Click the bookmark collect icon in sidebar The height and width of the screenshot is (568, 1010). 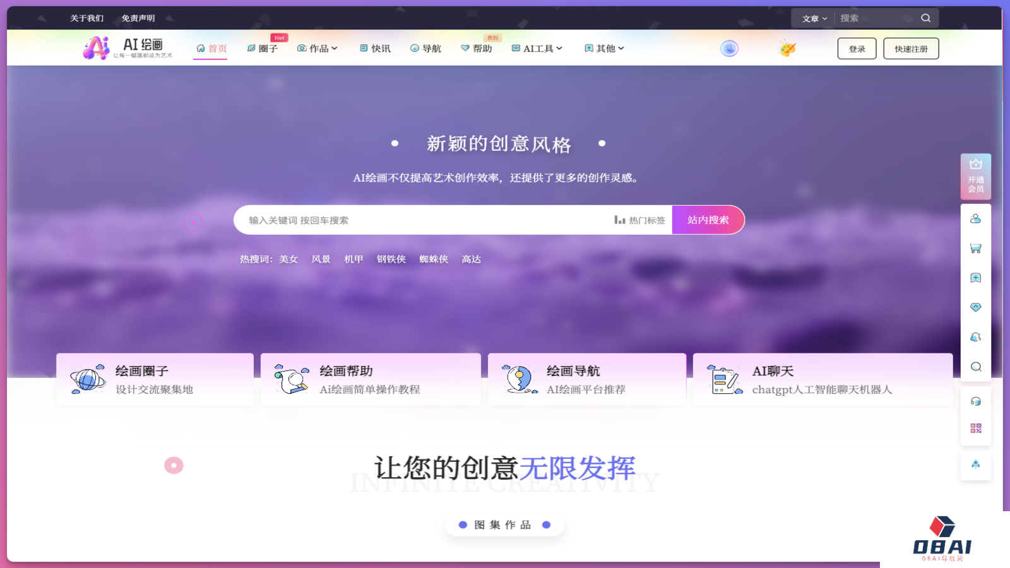pos(975,278)
